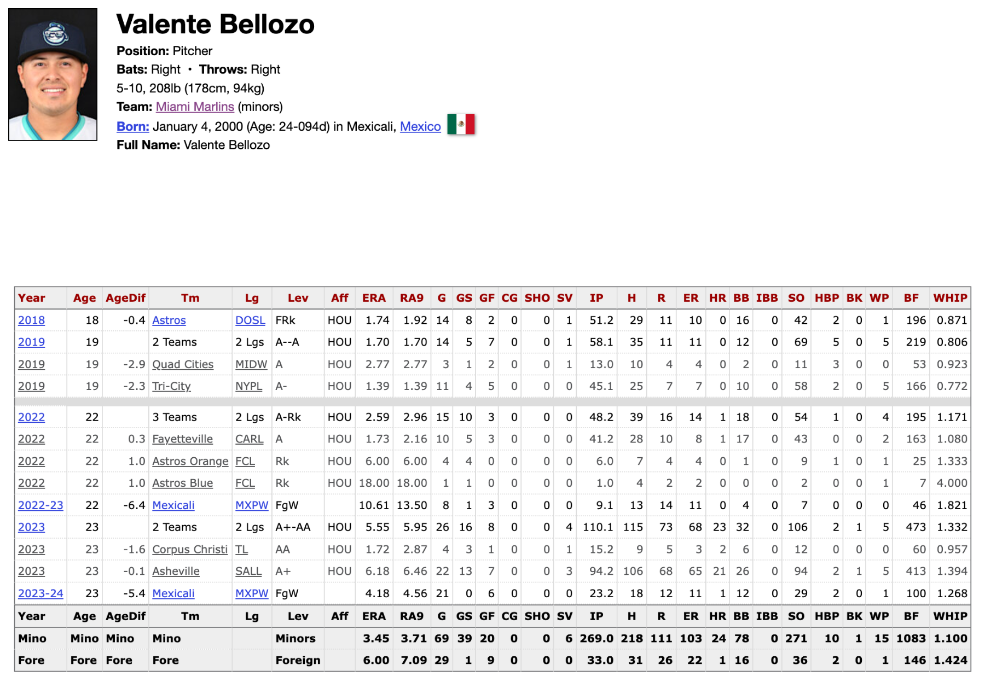Open the Corpus Christi team link

tap(189, 549)
